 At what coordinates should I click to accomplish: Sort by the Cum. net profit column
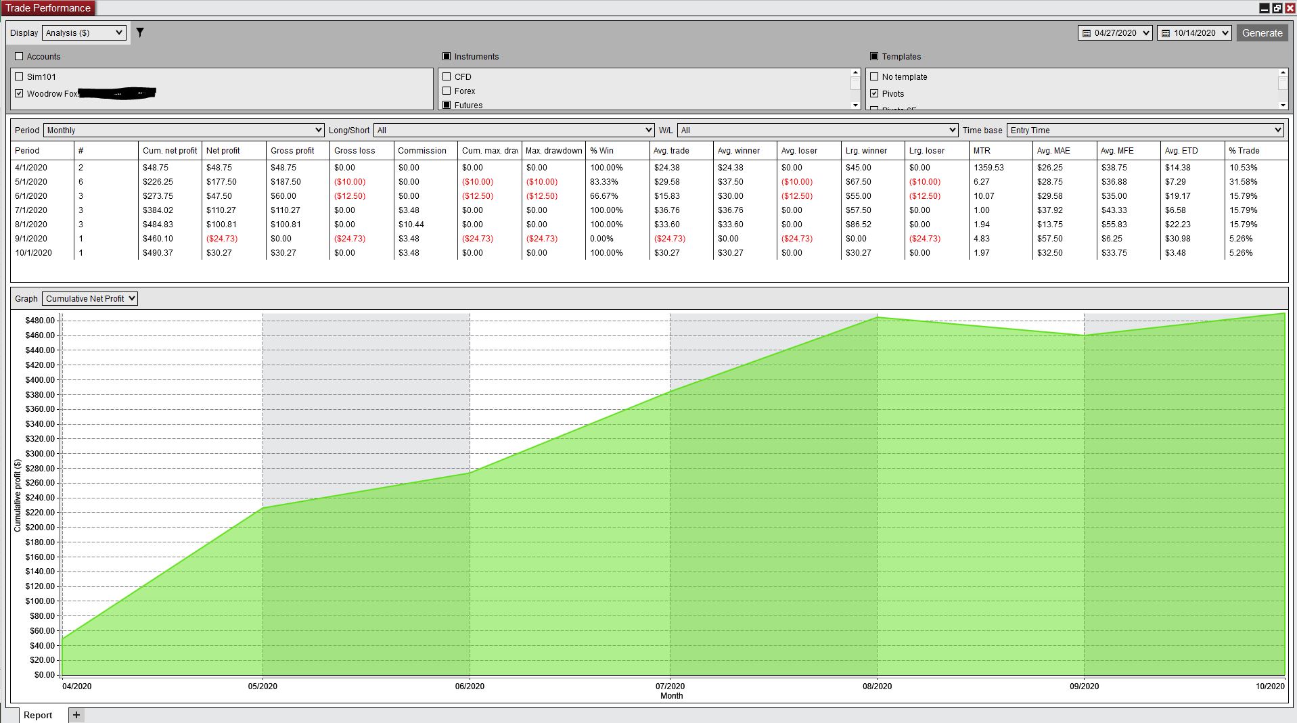(170, 150)
